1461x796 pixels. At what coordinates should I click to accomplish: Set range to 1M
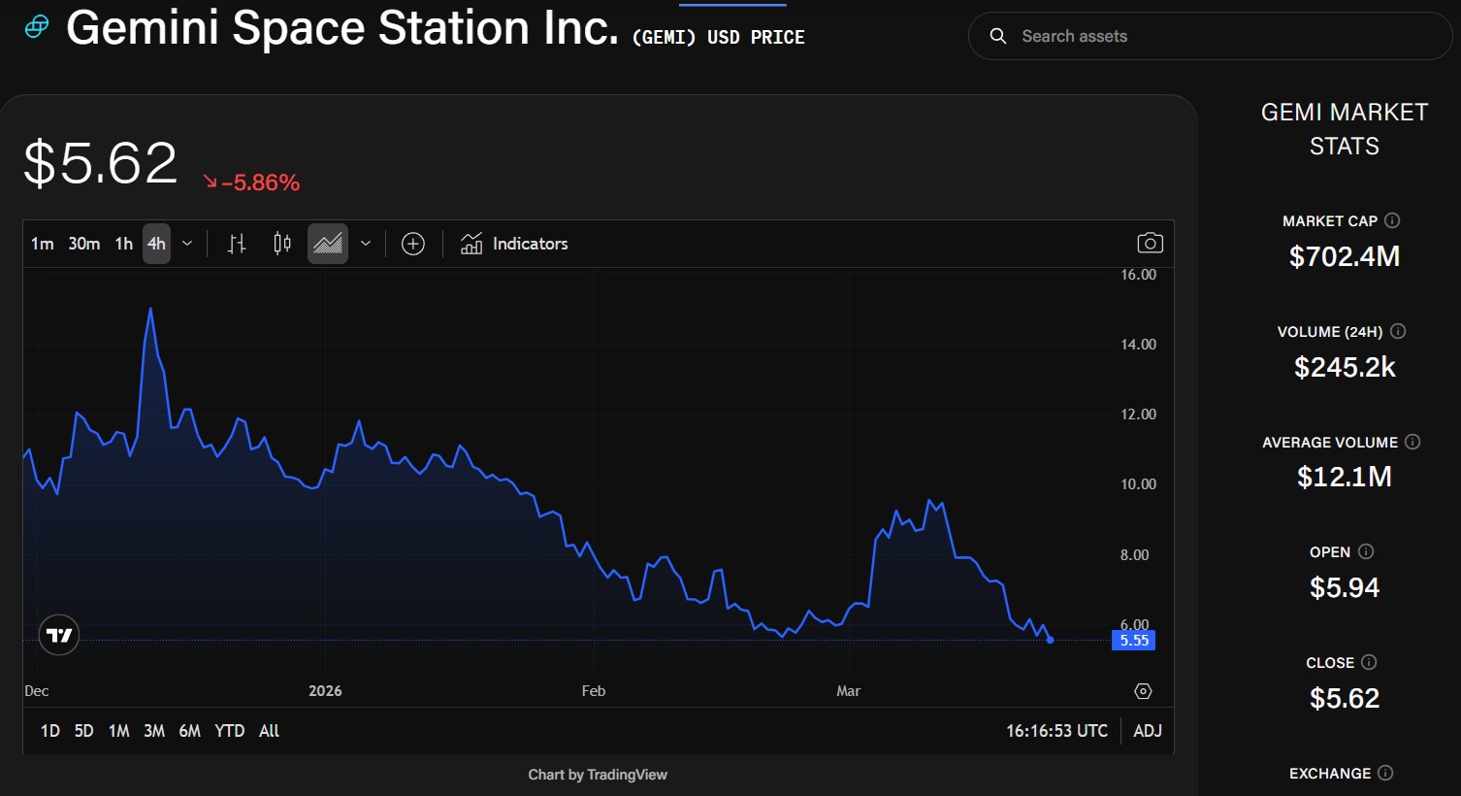tap(119, 731)
